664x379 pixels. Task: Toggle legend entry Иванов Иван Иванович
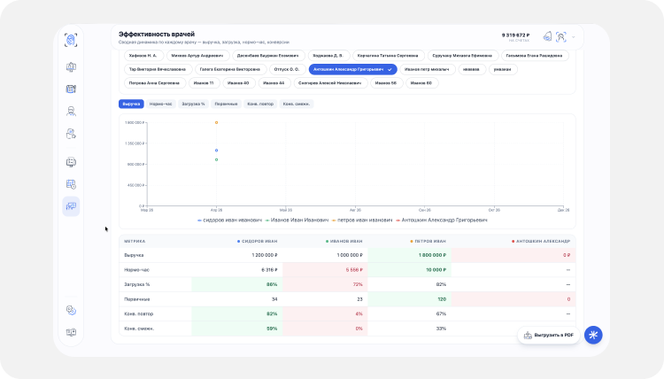[x=297, y=220]
